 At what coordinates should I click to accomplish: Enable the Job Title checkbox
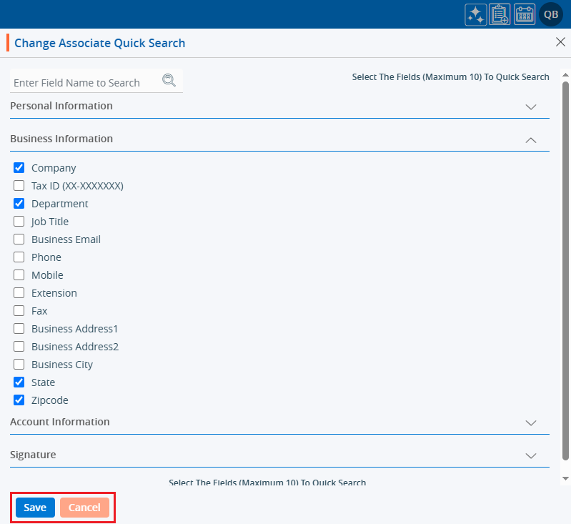19,222
